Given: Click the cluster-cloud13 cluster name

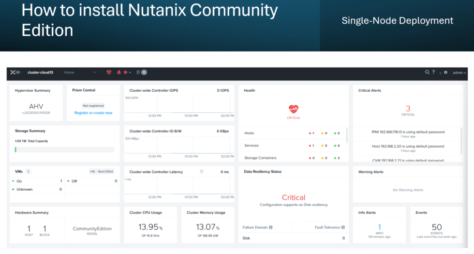Looking at the screenshot, I should point(40,72).
